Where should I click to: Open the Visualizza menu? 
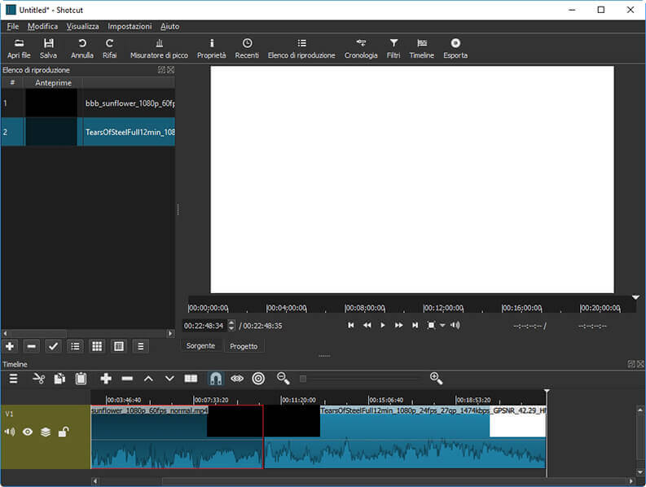(x=82, y=26)
